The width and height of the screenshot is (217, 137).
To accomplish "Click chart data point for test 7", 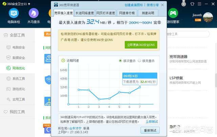I will [x=140, y=87].
